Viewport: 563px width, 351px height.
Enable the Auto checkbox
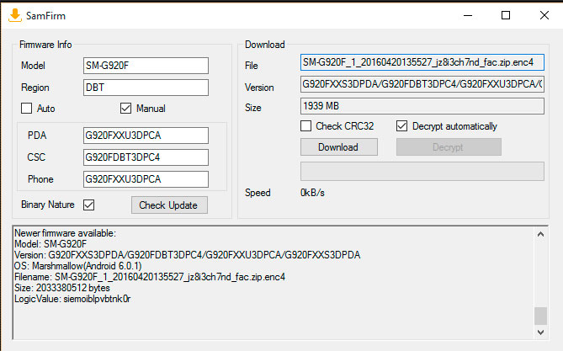coord(27,108)
